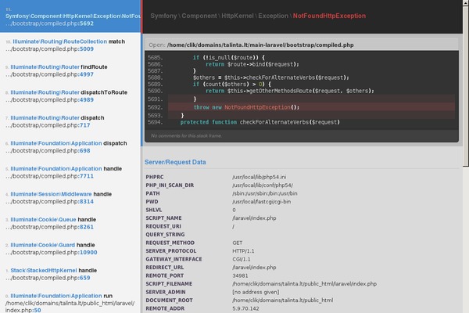Select stack frame 11 NotFoundHttpException

pos(70,16)
